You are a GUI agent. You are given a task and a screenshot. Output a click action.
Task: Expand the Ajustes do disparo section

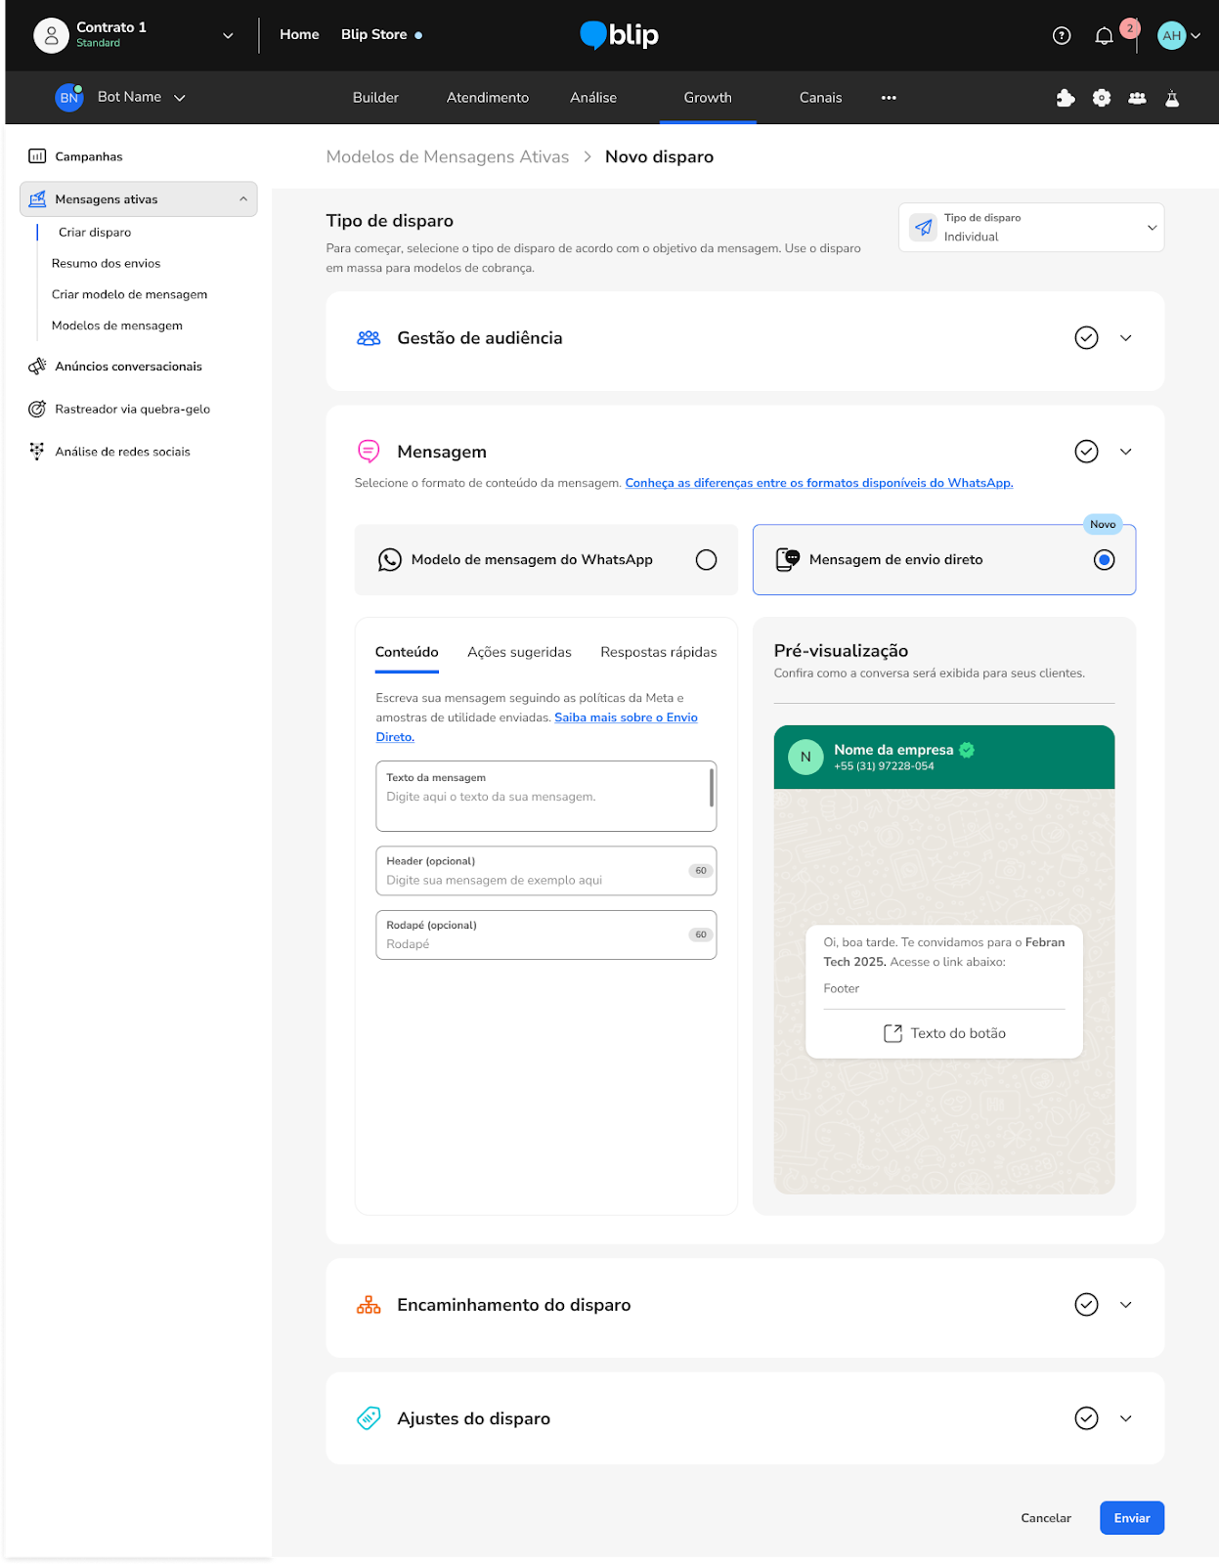pyautogui.click(x=1125, y=1418)
